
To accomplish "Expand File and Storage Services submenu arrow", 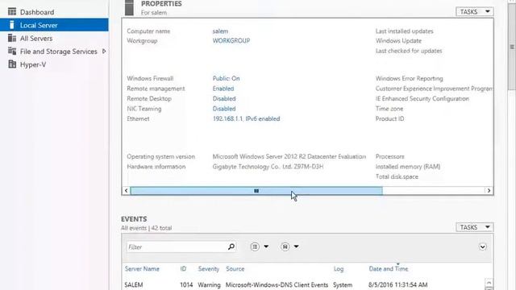I will pyautogui.click(x=104, y=52).
